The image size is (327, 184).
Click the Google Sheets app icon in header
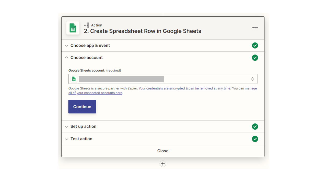73,28
